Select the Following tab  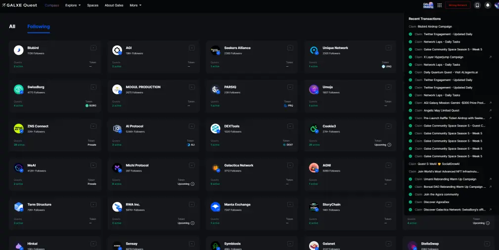tap(39, 26)
